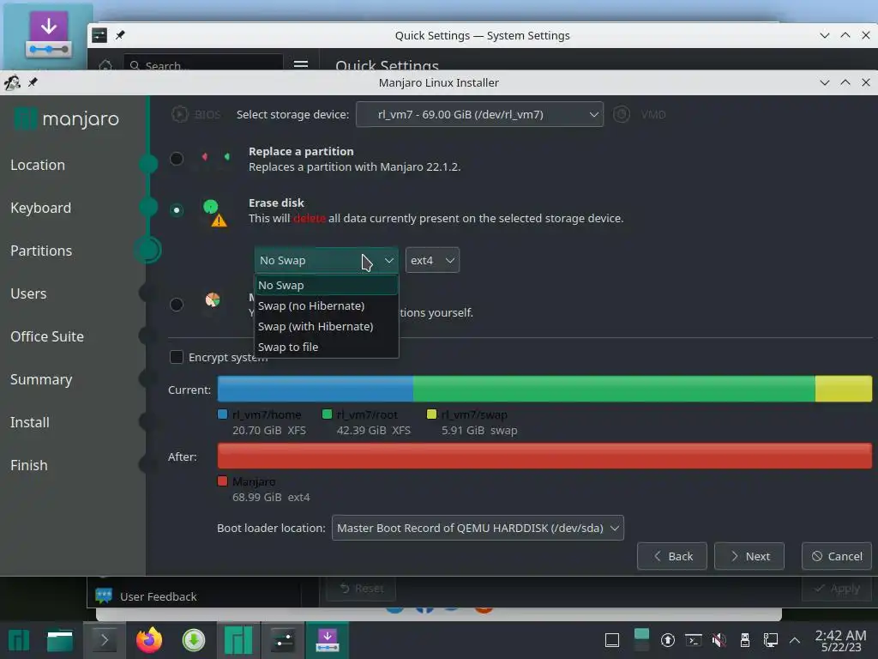The width and height of the screenshot is (878, 659).
Task: Click the terminal tray icon
Action: [x=693, y=640]
